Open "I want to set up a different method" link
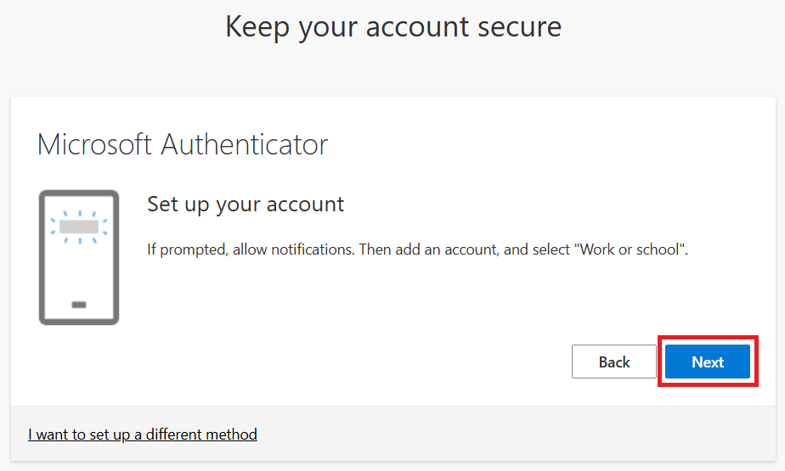The height and width of the screenshot is (471, 785). click(143, 434)
